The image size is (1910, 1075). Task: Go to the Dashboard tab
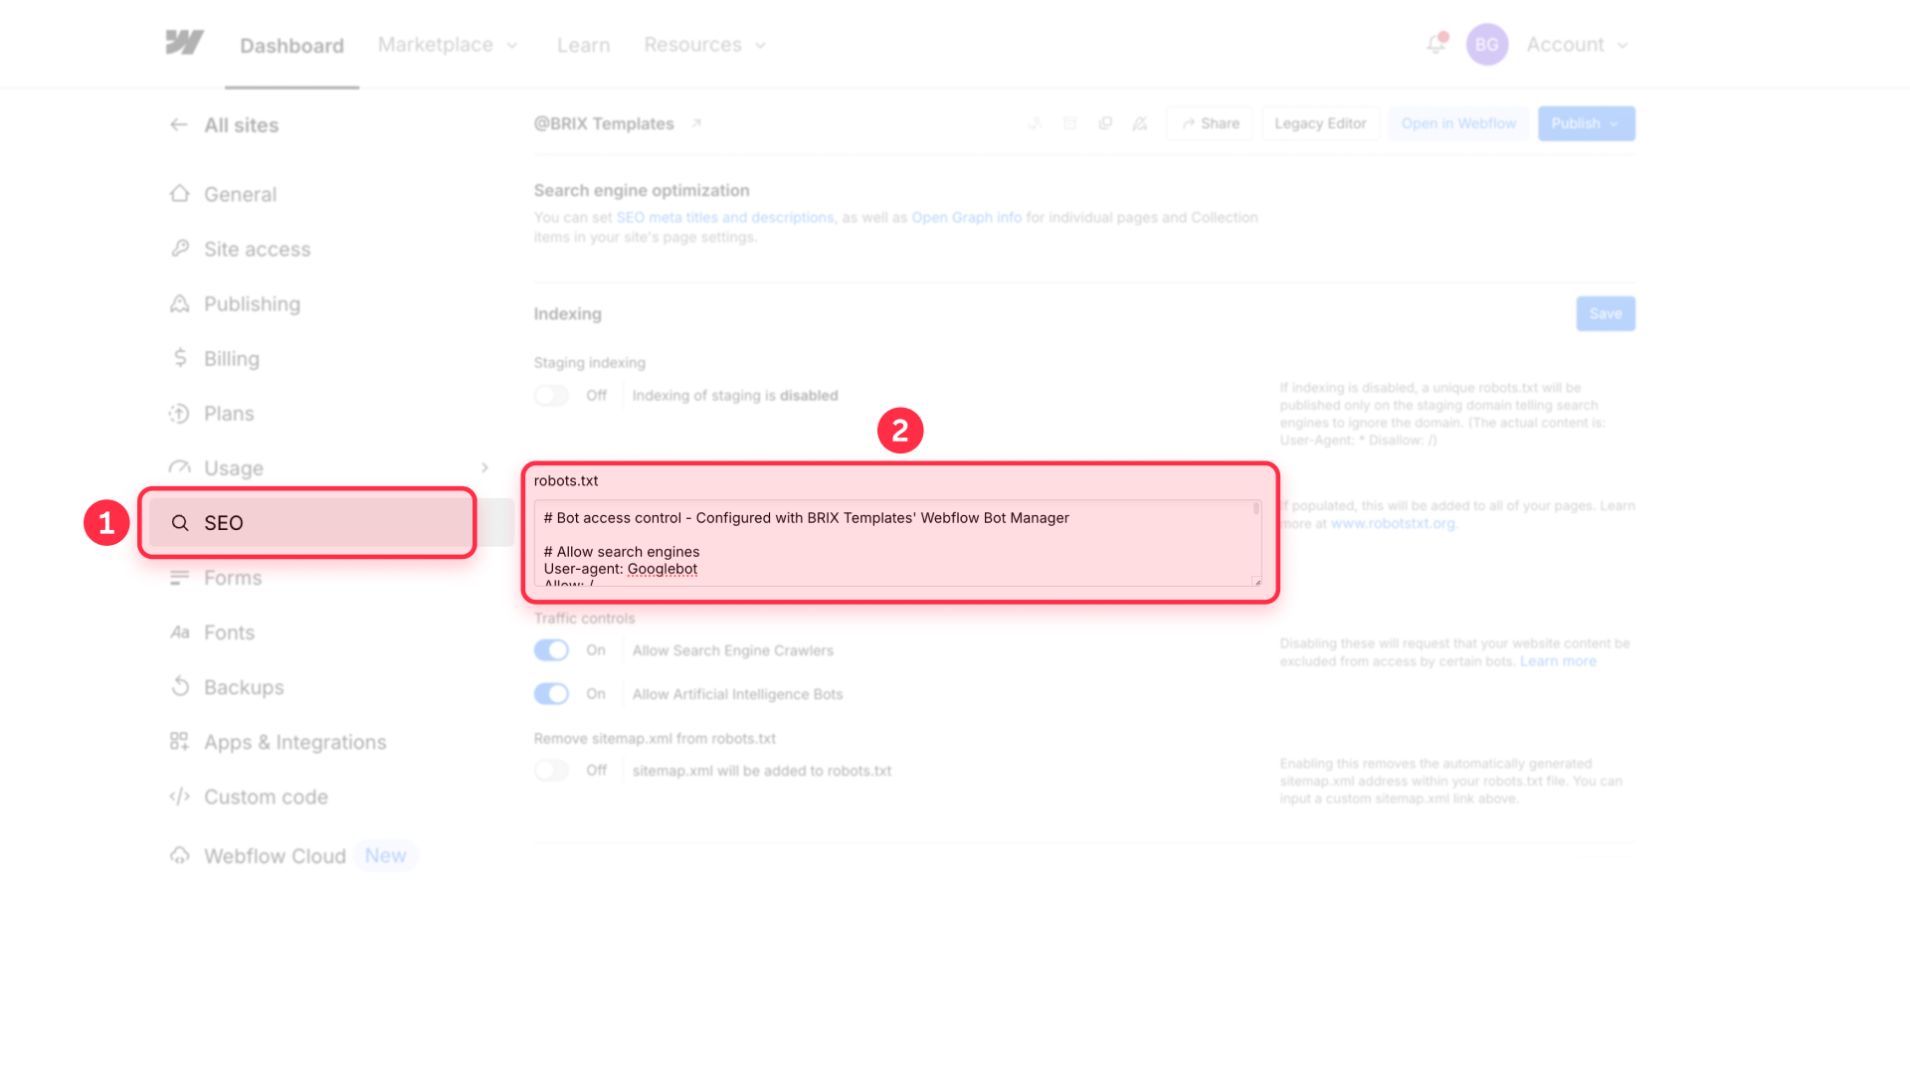tap(291, 46)
